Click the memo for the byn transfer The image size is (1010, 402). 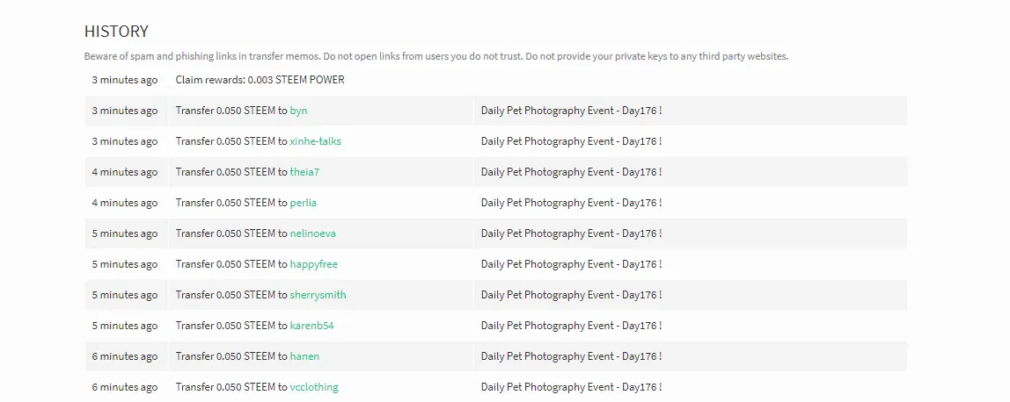click(571, 111)
